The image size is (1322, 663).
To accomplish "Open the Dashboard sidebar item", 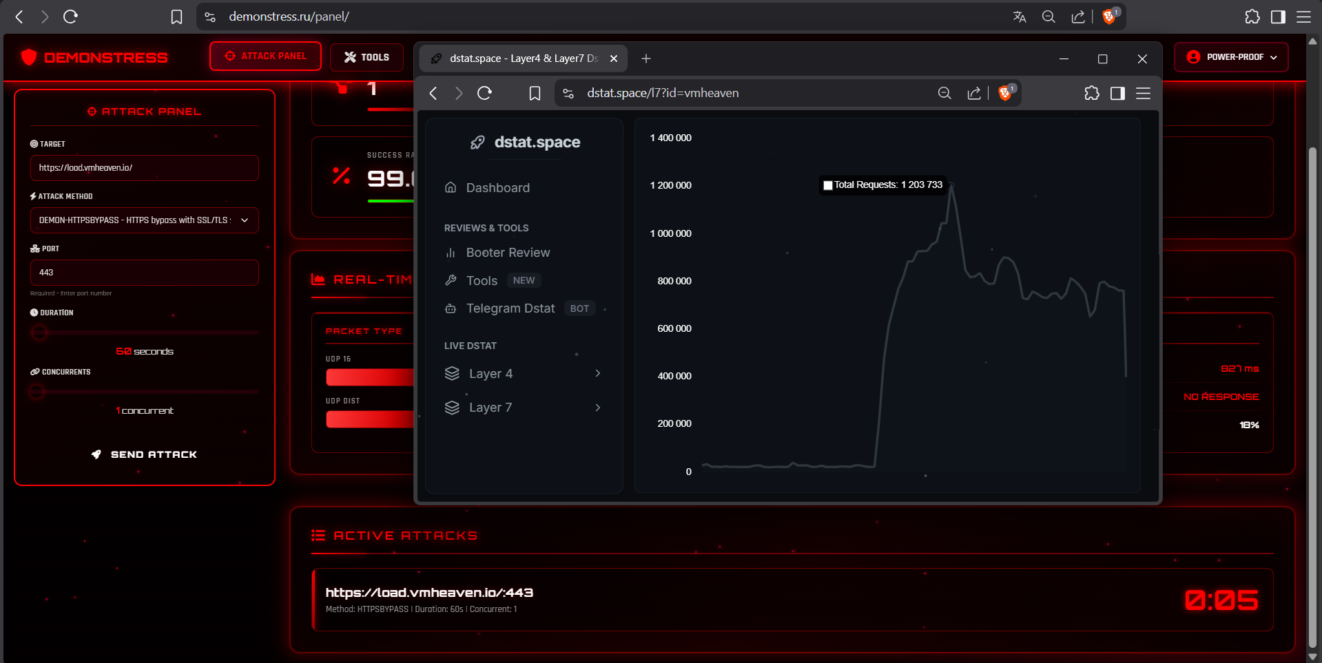I will [497, 188].
